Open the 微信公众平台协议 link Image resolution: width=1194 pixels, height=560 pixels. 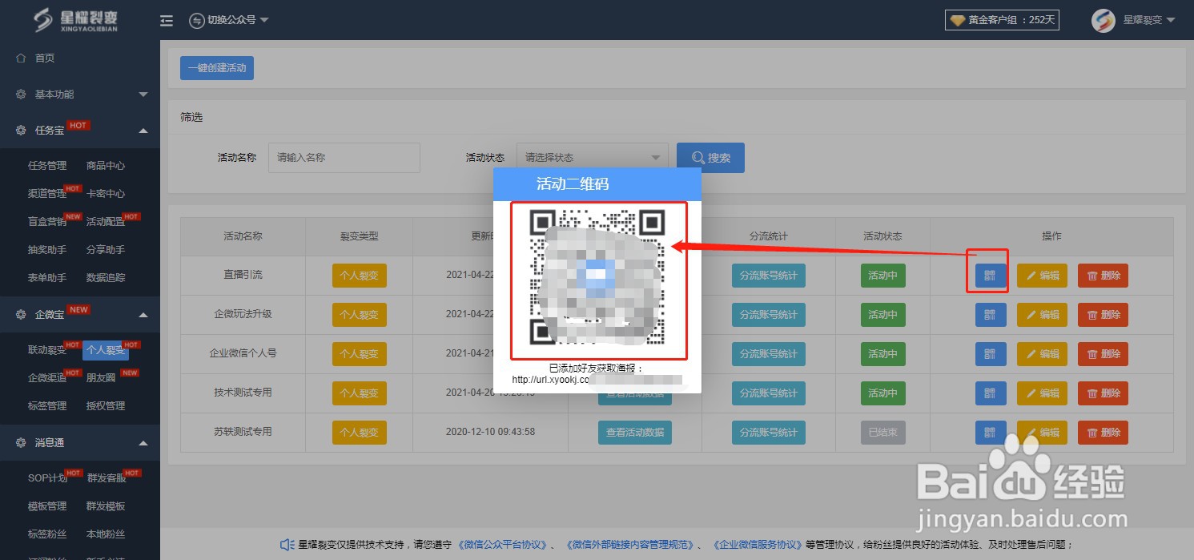click(x=502, y=545)
